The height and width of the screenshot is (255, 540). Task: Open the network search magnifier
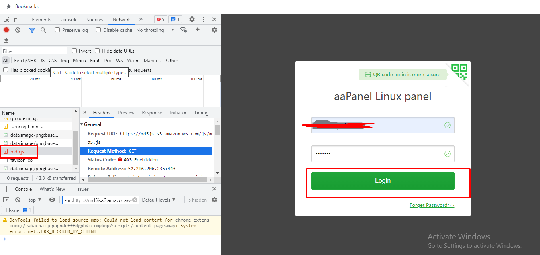(x=43, y=30)
